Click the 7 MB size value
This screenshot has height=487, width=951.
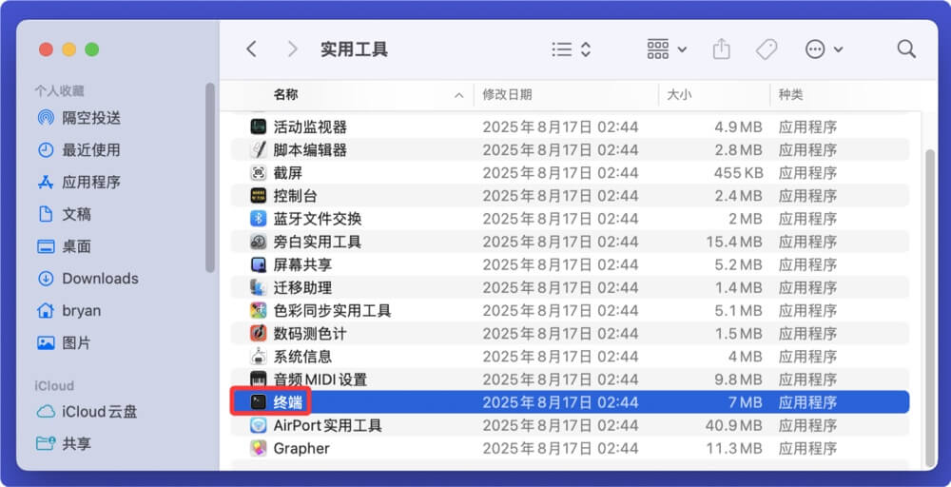(x=745, y=402)
